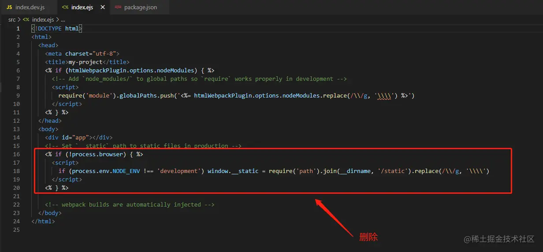
Task: Click the opening <head> tag line
Action: click(x=48, y=45)
